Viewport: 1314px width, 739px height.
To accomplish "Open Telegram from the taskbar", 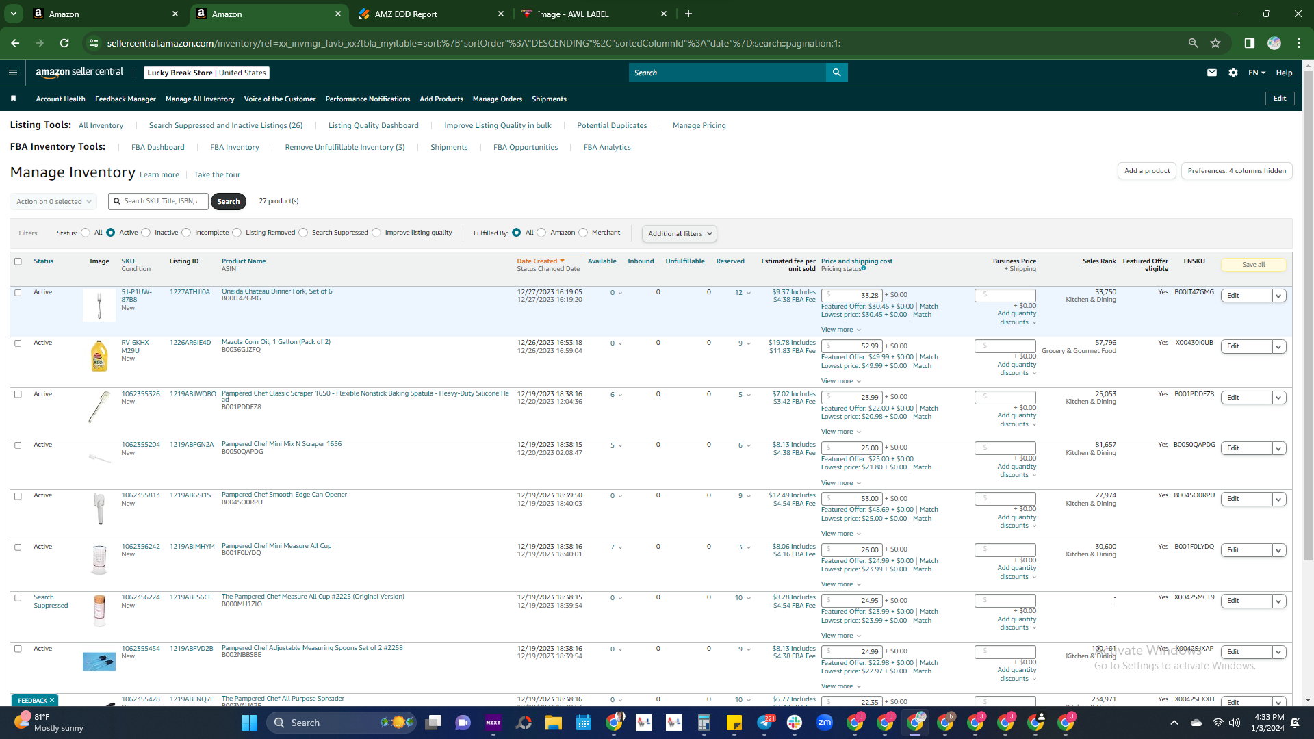I will click(764, 723).
